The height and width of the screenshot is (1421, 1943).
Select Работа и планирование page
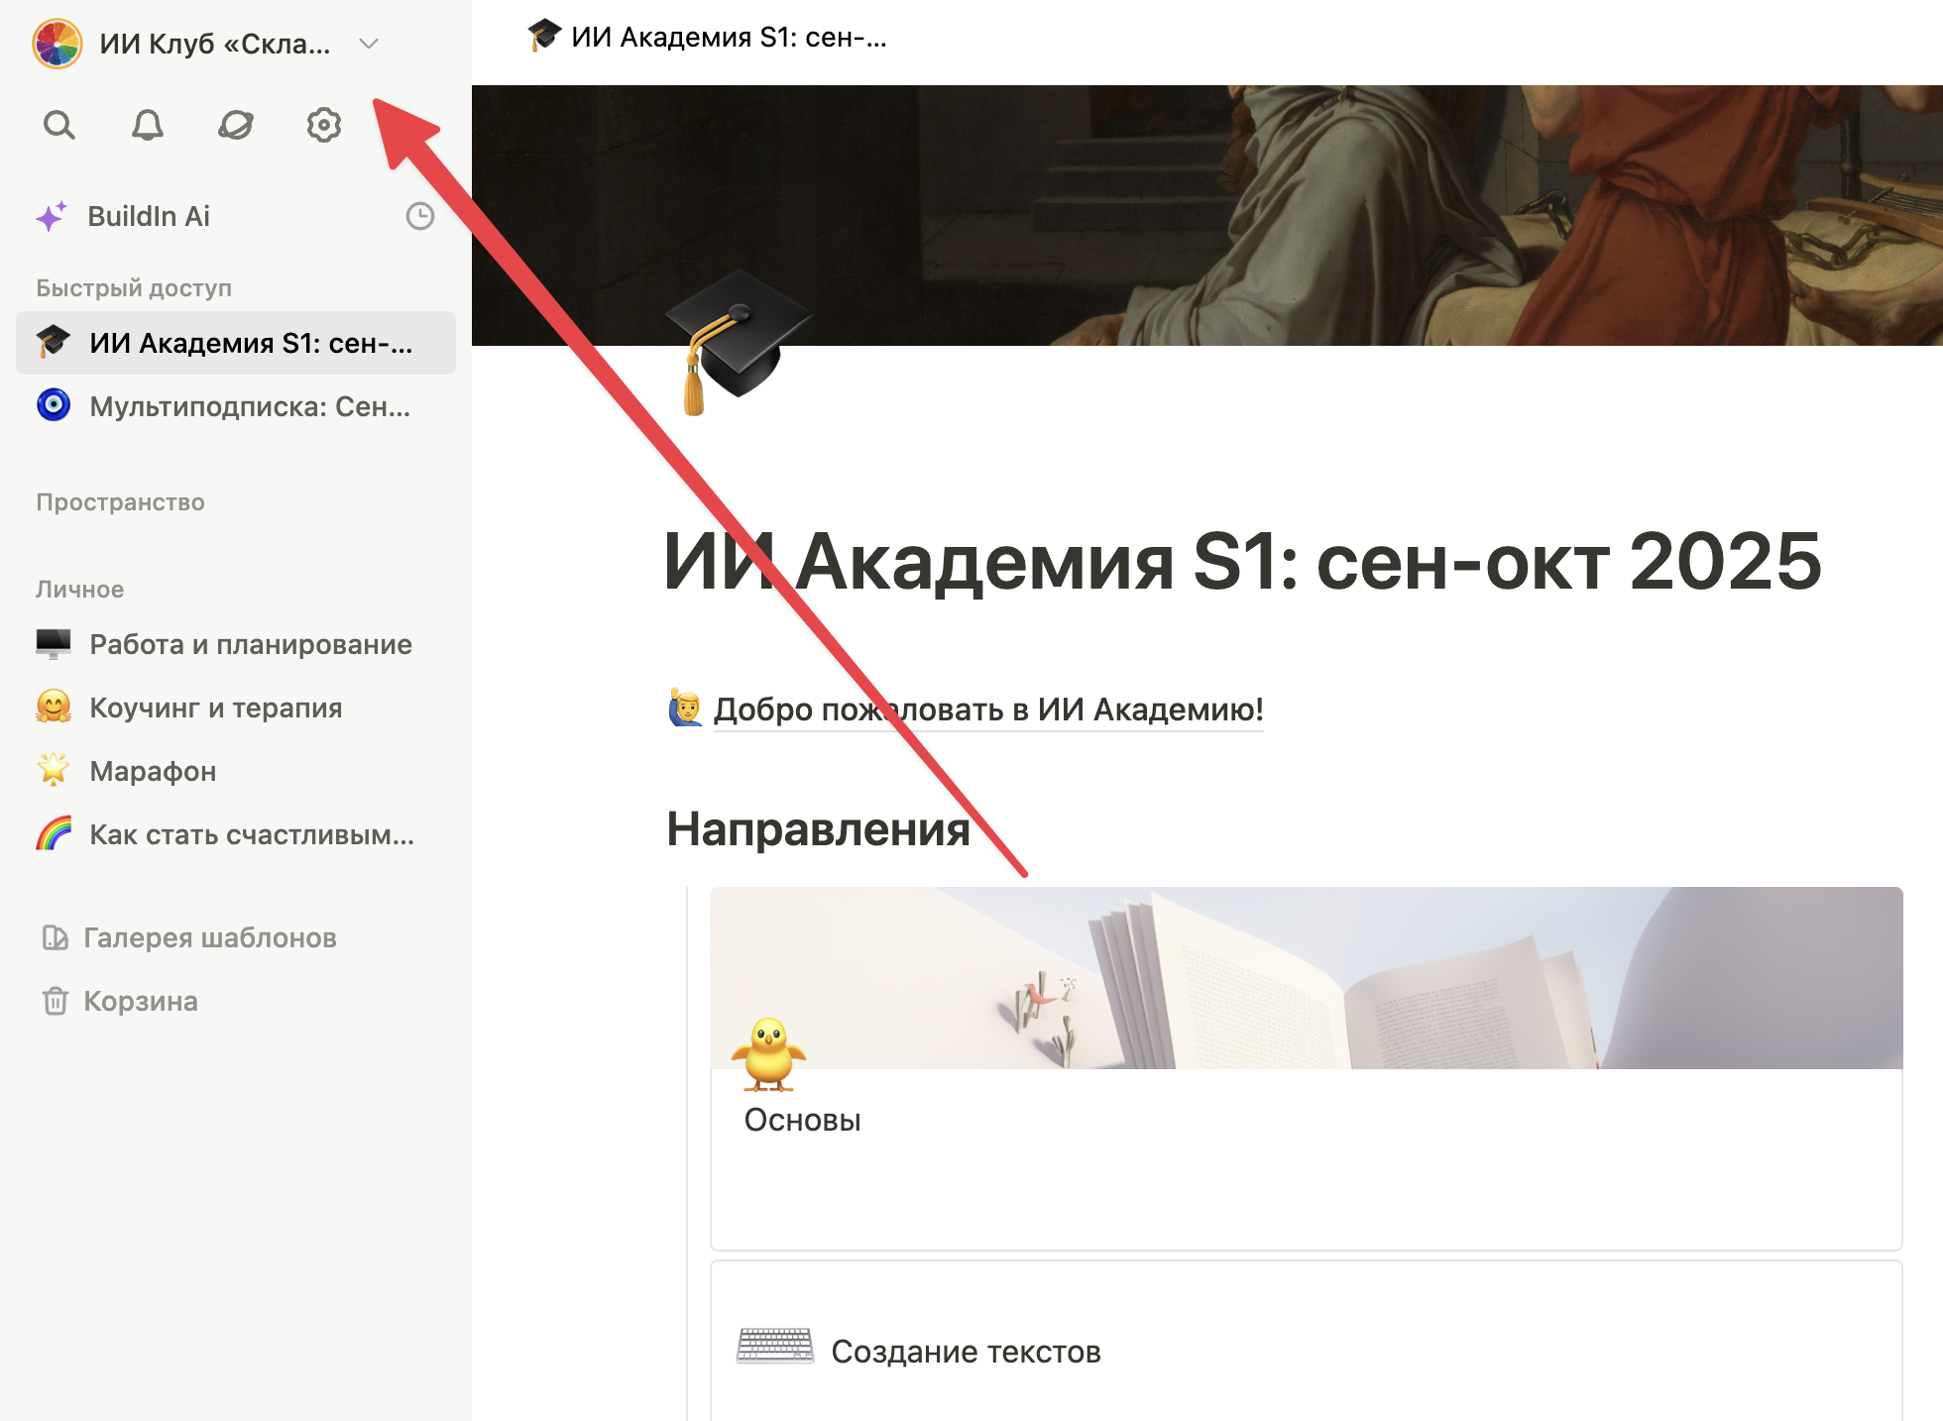pyautogui.click(x=250, y=644)
